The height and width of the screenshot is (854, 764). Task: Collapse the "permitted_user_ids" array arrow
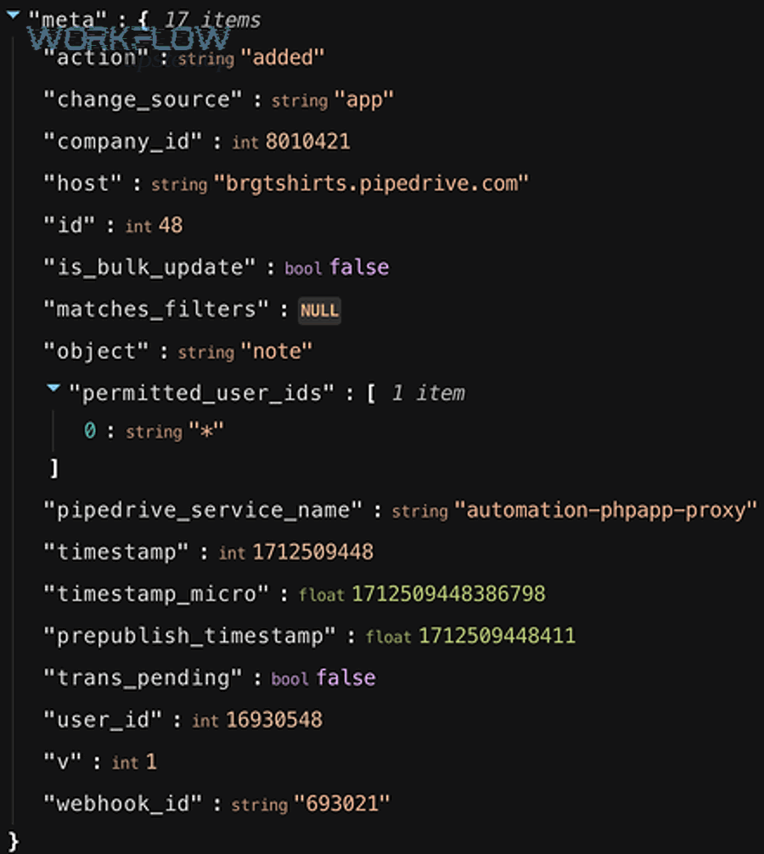point(53,388)
